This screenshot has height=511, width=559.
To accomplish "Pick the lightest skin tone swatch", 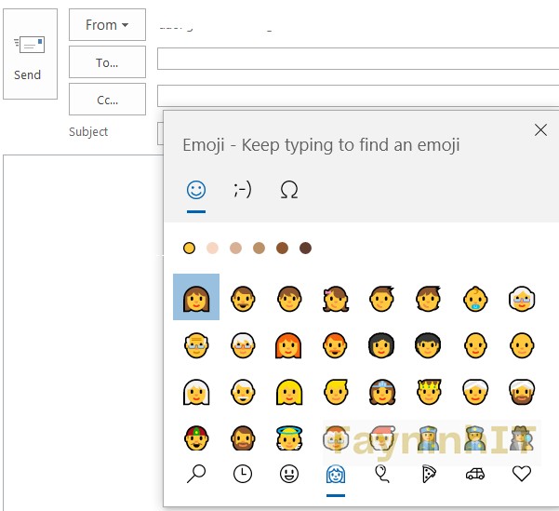I will [212, 248].
